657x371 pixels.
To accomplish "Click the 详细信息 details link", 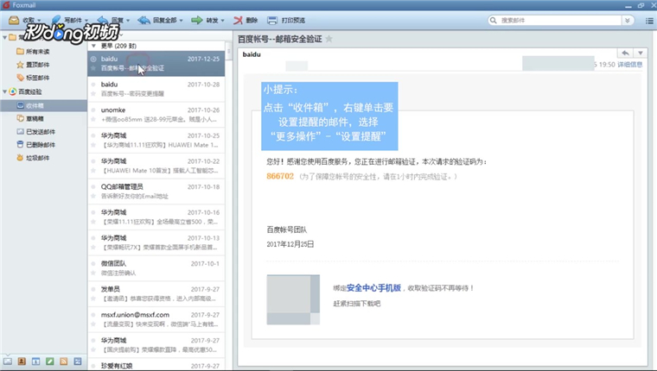I will pos(629,65).
